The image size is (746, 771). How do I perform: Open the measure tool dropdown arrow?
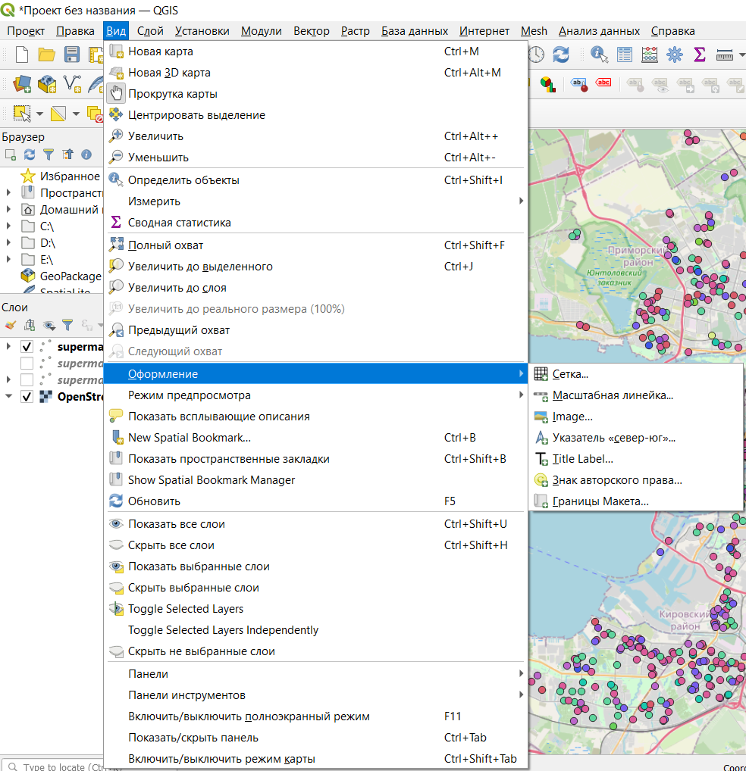[741, 55]
